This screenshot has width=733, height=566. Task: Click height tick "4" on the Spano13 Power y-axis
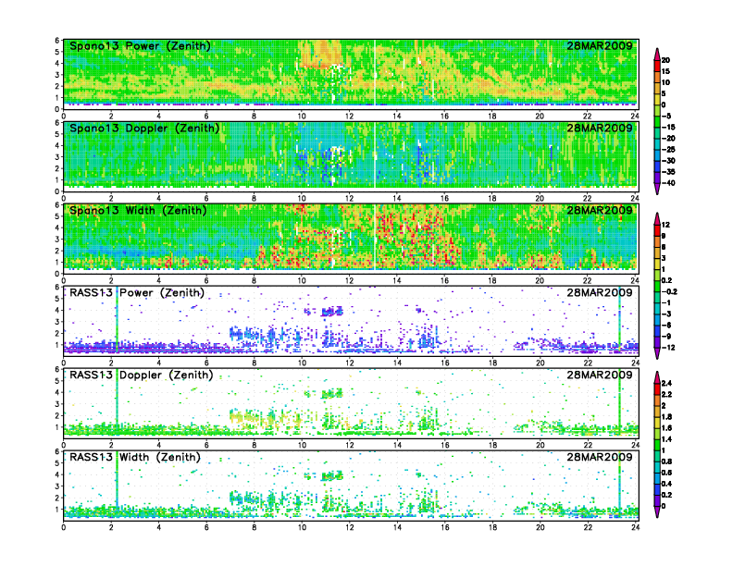(x=57, y=63)
